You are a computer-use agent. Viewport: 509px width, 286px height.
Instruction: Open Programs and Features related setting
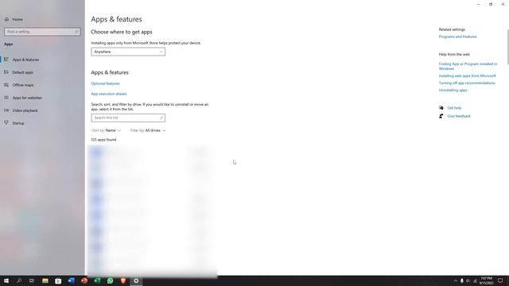[x=458, y=37]
